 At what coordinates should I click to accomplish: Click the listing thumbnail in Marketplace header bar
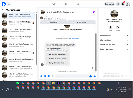pos(41,18)
